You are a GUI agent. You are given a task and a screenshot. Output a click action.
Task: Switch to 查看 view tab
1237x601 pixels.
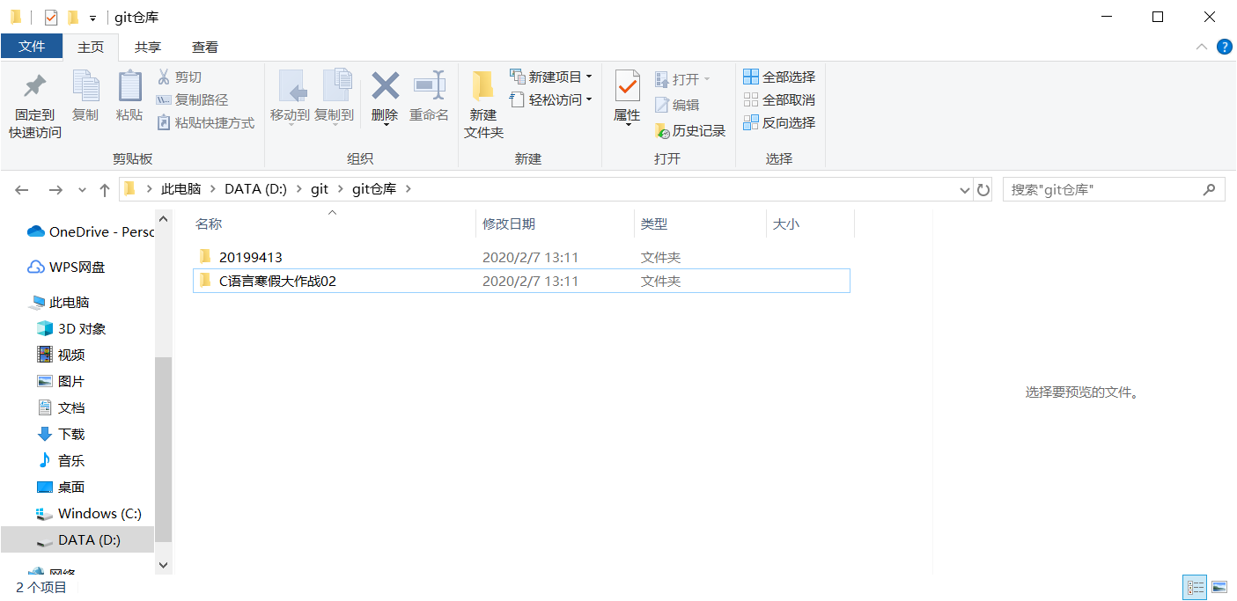[x=205, y=48]
